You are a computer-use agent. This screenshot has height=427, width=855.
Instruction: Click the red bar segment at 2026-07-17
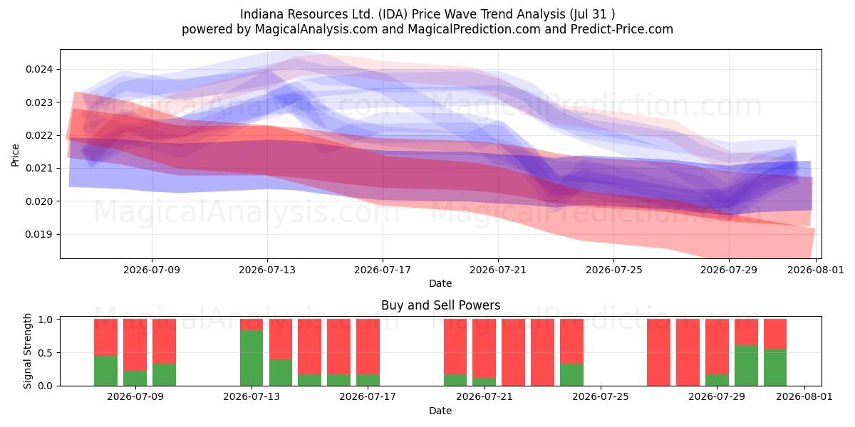point(368,347)
